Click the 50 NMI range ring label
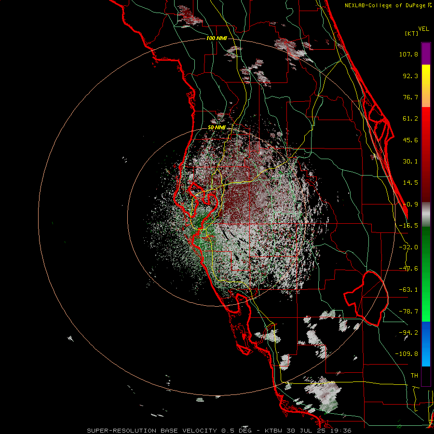 (217, 128)
